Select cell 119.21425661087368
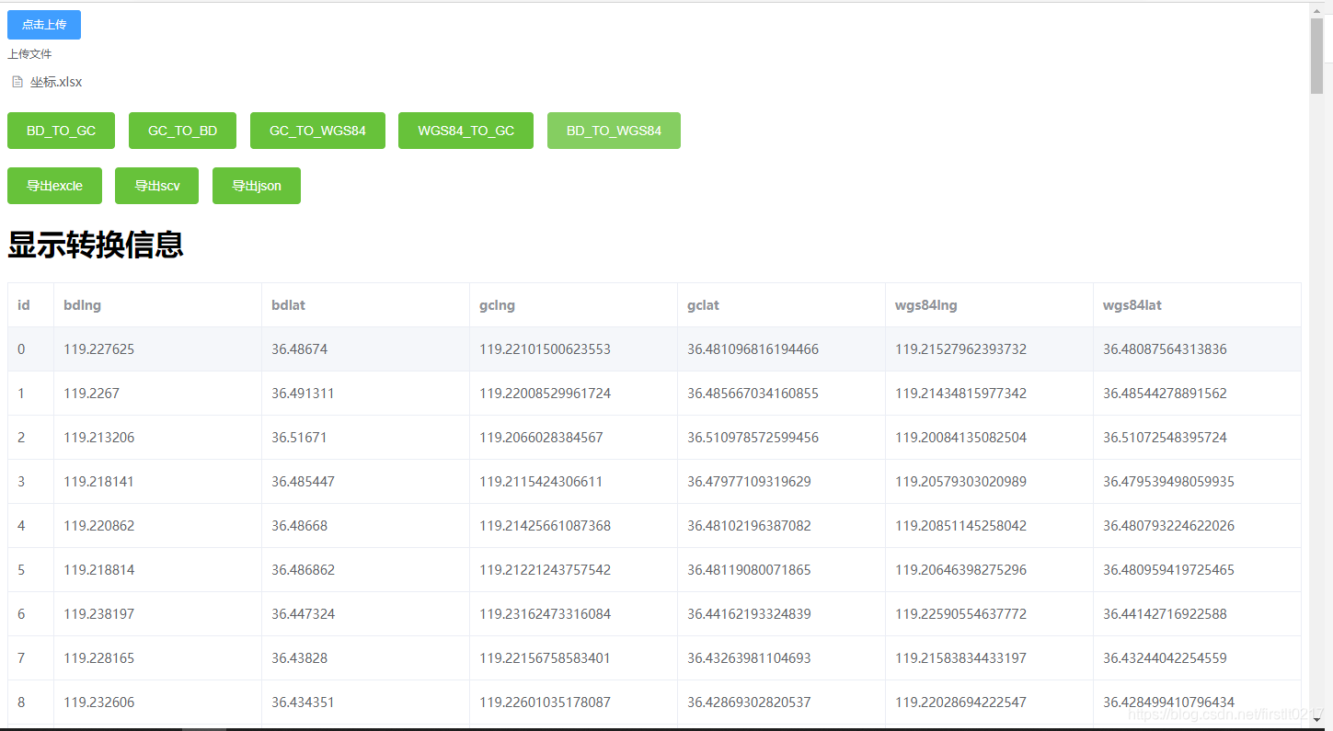Image resolution: width=1333 pixels, height=731 pixels. [574, 526]
